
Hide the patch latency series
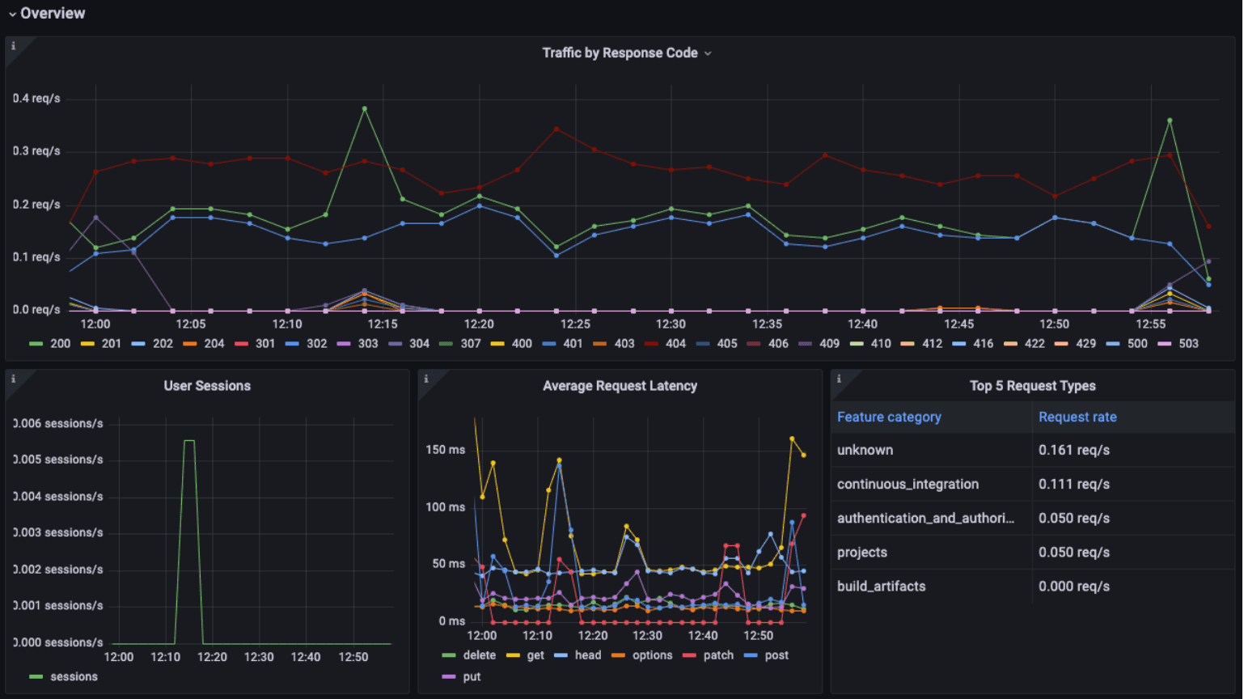pyautogui.click(x=718, y=655)
